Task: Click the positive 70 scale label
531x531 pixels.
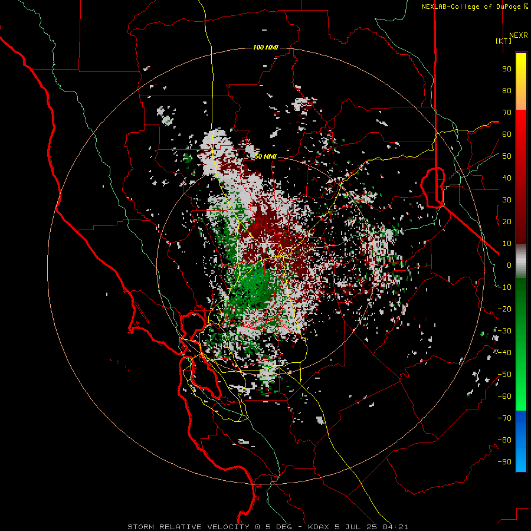Action: (x=507, y=113)
